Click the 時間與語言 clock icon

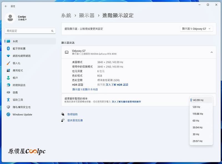point(8,85)
